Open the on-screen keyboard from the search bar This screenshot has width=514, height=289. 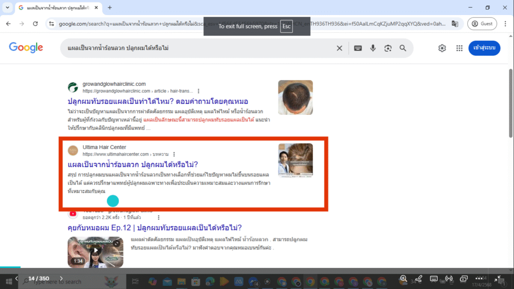pyautogui.click(x=357, y=48)
